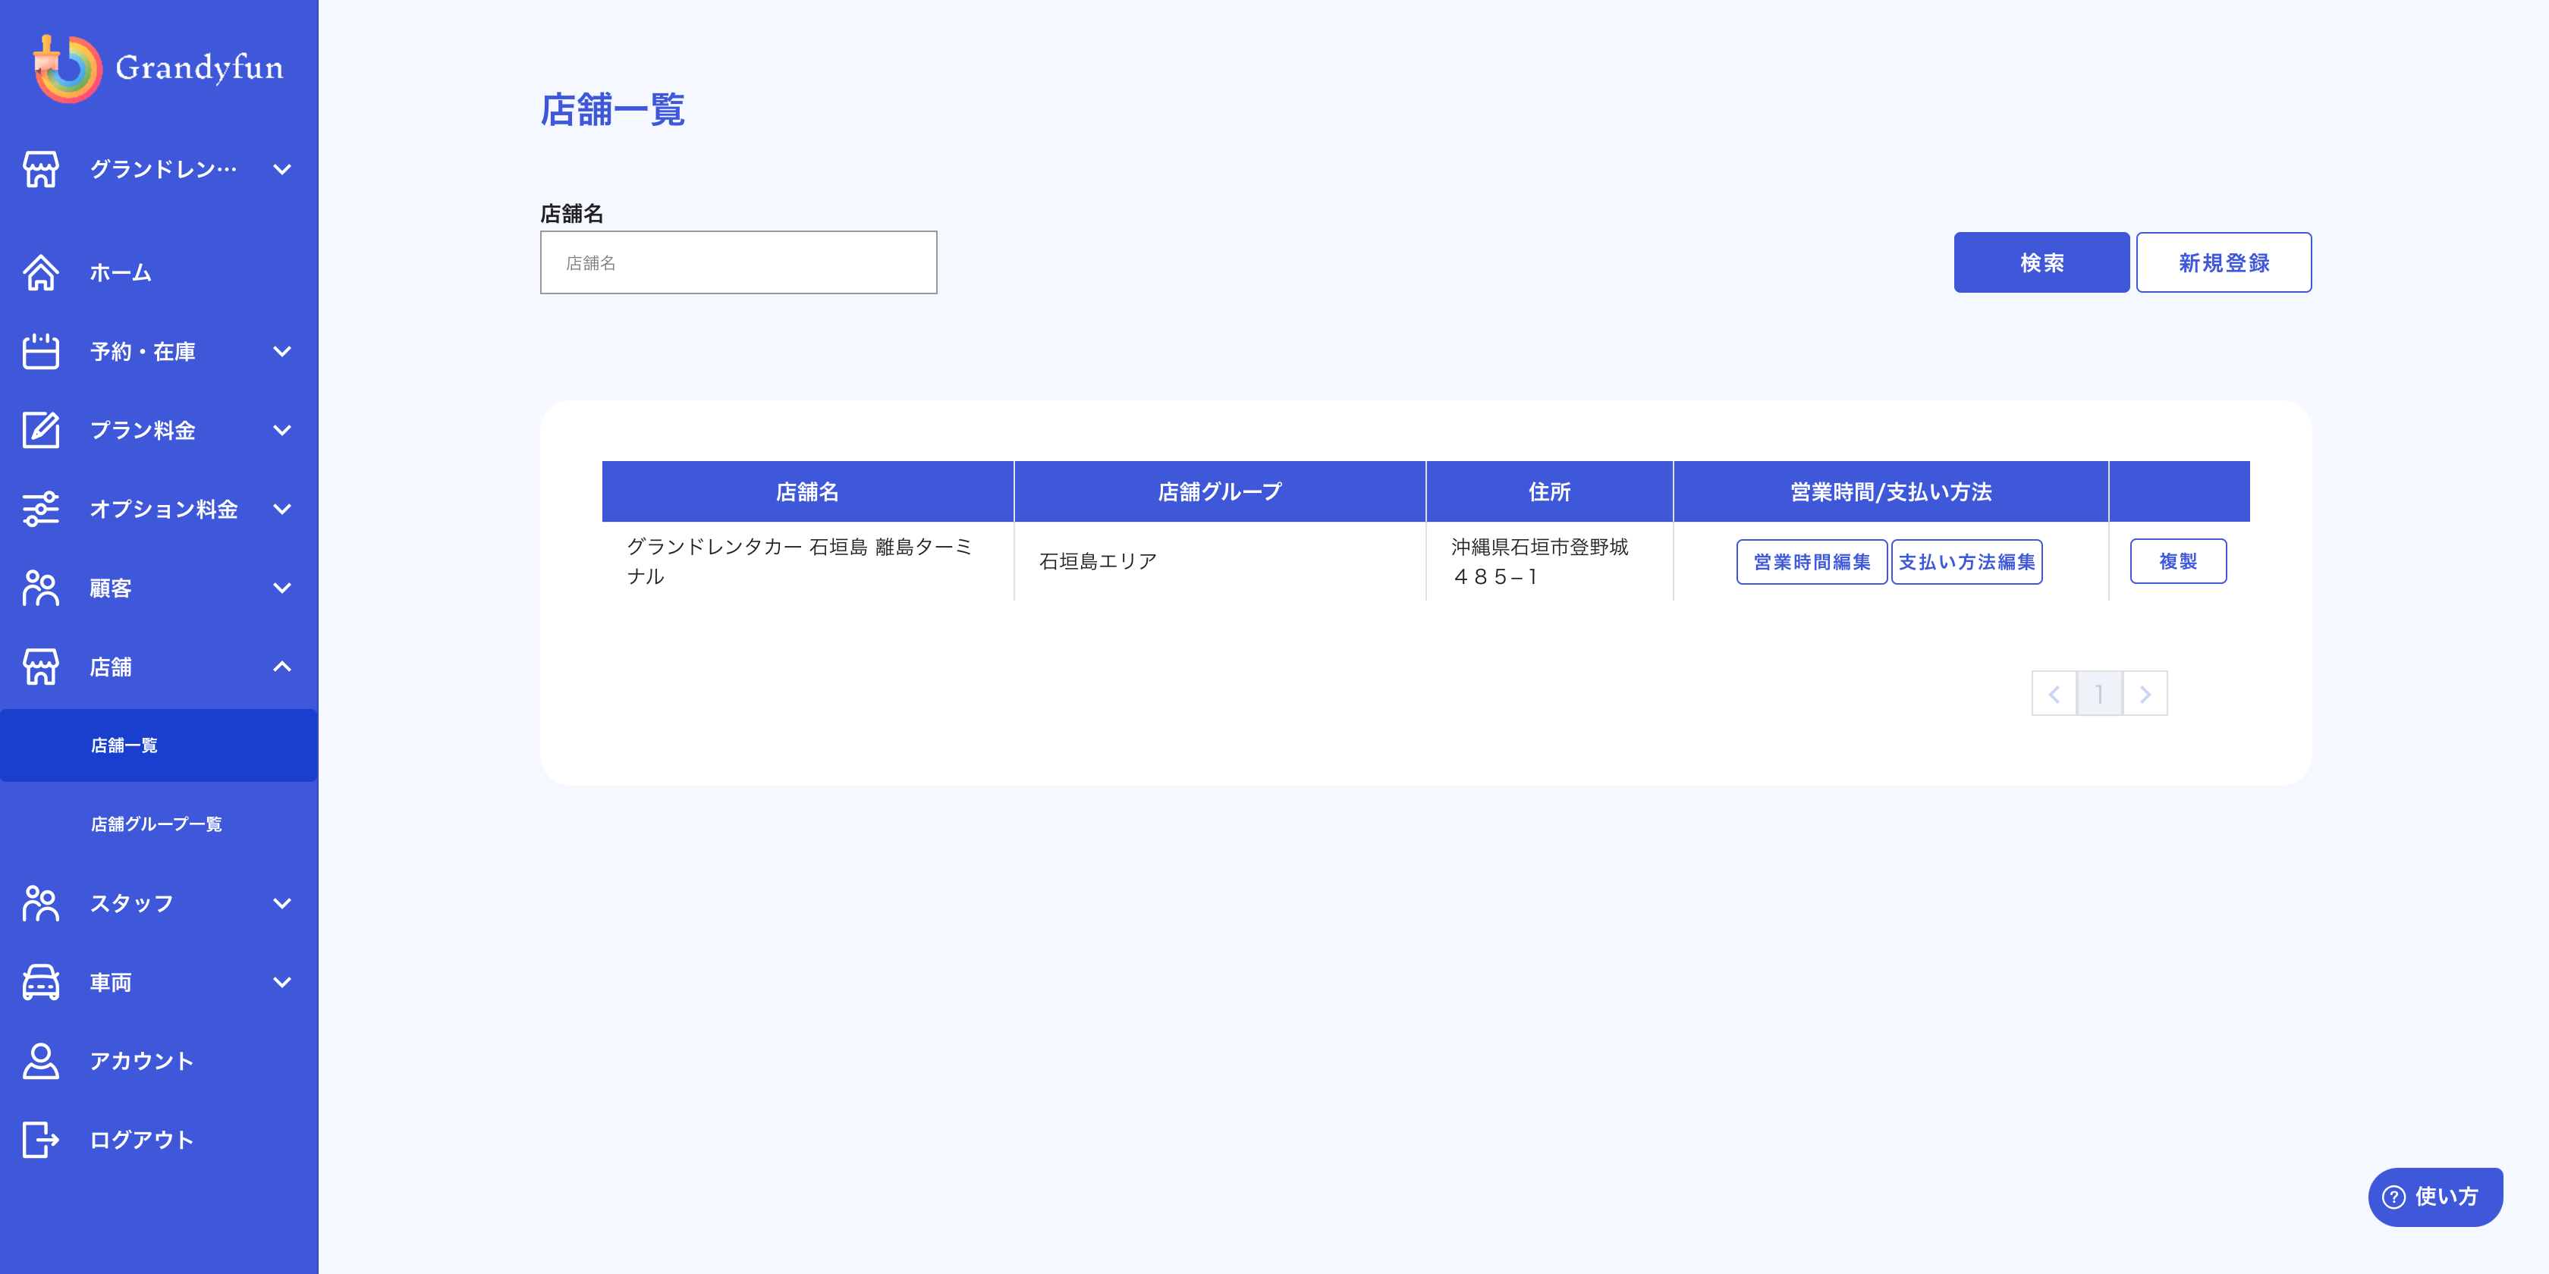Collapse the 店舗 menu chevron

point(282,667)
